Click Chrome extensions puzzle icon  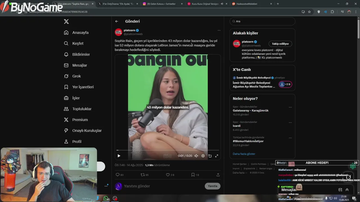(x=332, y=12)
